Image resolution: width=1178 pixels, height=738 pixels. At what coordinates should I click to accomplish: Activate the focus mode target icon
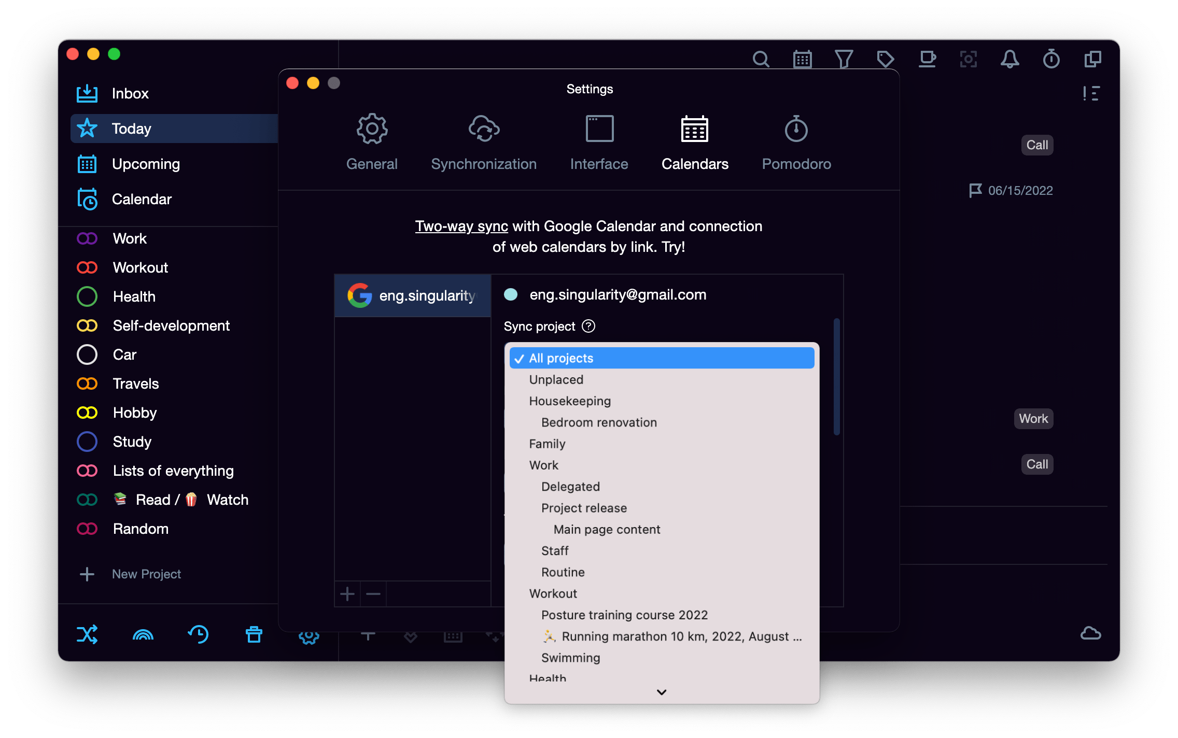[x=968, y=59]
